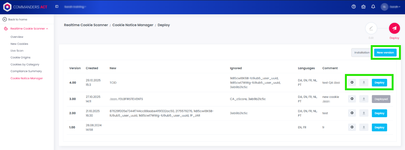Viewport: 405px width, 150px height.
Task: Preview version 4.00 with play icon
Action: point(352,83)
